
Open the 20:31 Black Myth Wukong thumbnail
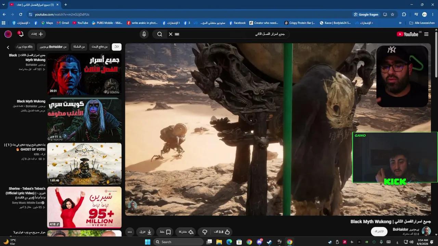[x=84, y=73]
